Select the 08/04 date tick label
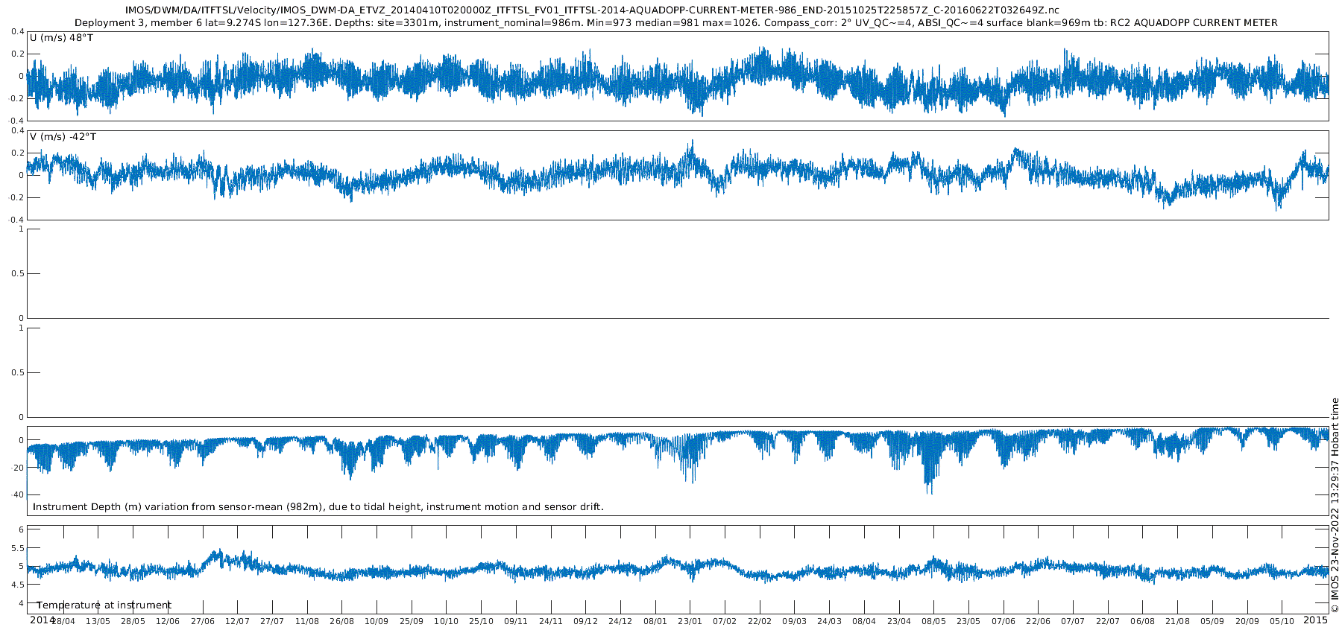1342x633 pixels. pos(864,622)
